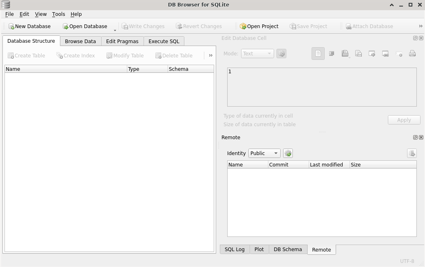425x267 pixels.
Task: Click the Delete Table button
Action: (174, 55)
